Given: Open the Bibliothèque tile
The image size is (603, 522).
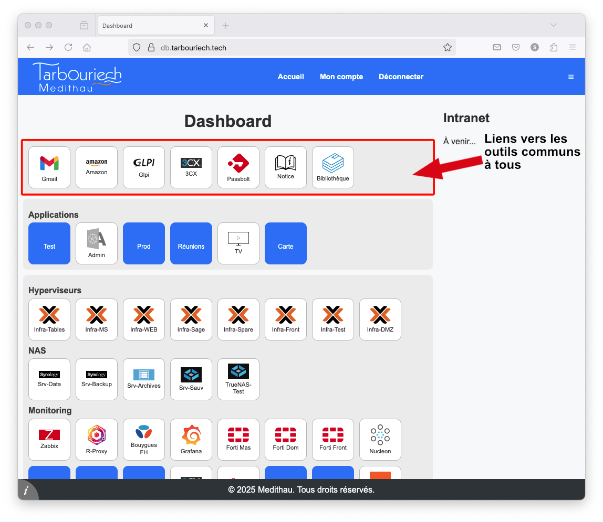Looking at the screenshot, I should tap(332, 167).
